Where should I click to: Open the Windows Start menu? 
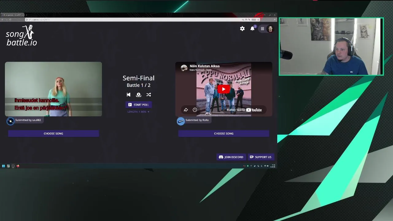3,166
